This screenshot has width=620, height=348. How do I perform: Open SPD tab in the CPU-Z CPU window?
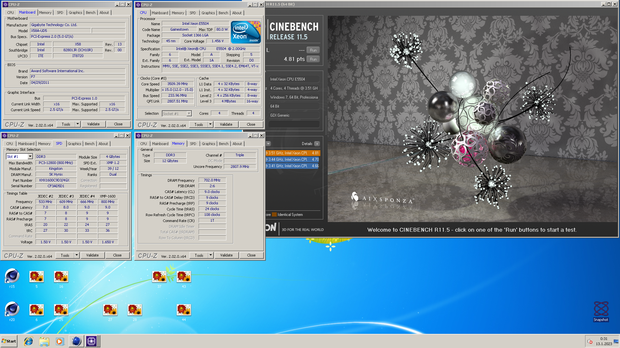click(x=193, y=13)
